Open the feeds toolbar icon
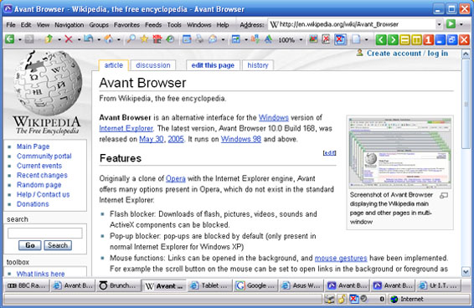The height and width of the screenshot is (308, 474). pyautogui.click(x=157, y=39)
